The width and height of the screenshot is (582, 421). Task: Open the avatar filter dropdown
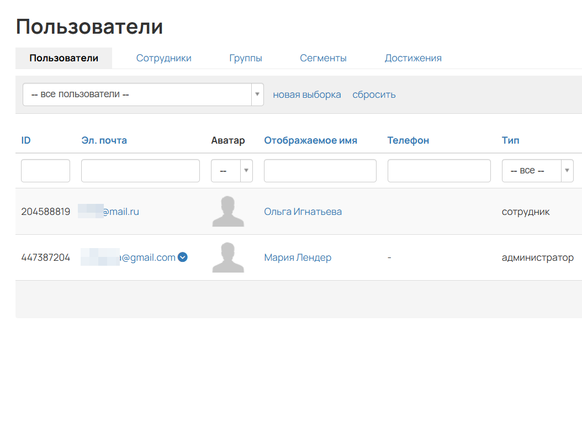pos(232,171)
